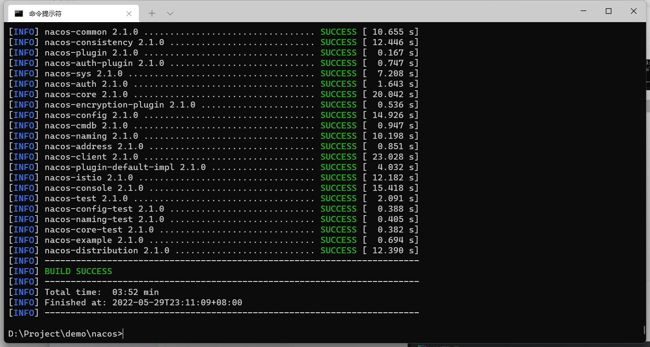Click the nacos-distribution 2.1.0 line

click(213, 250)
